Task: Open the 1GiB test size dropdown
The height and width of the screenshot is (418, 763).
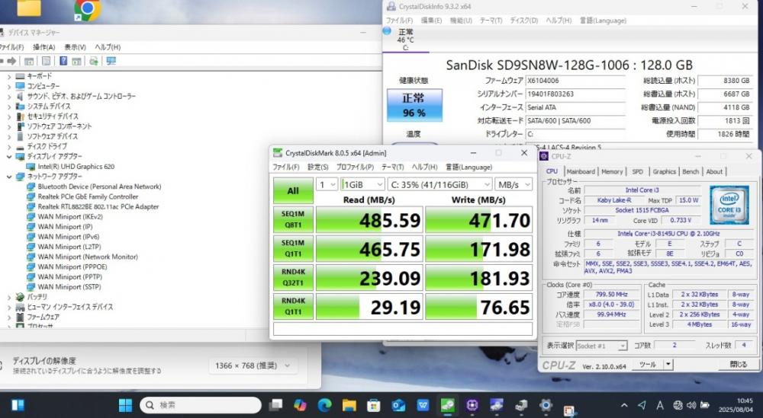Action: pos(362,184)
